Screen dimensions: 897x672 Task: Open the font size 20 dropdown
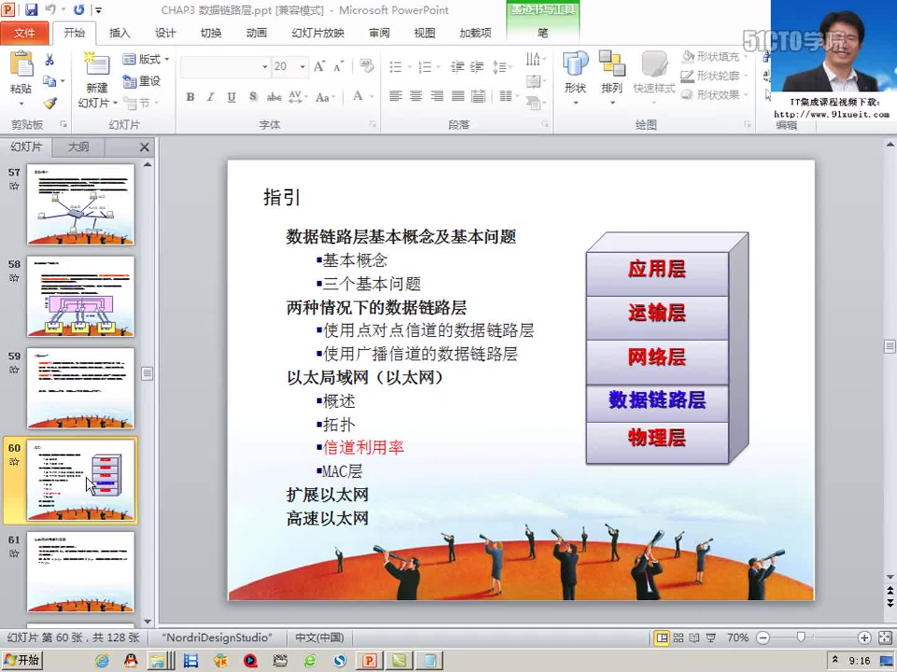[303, 66]
